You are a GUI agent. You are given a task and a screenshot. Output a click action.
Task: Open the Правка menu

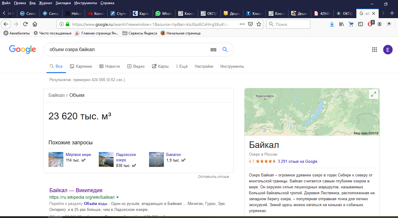[20, 3]
